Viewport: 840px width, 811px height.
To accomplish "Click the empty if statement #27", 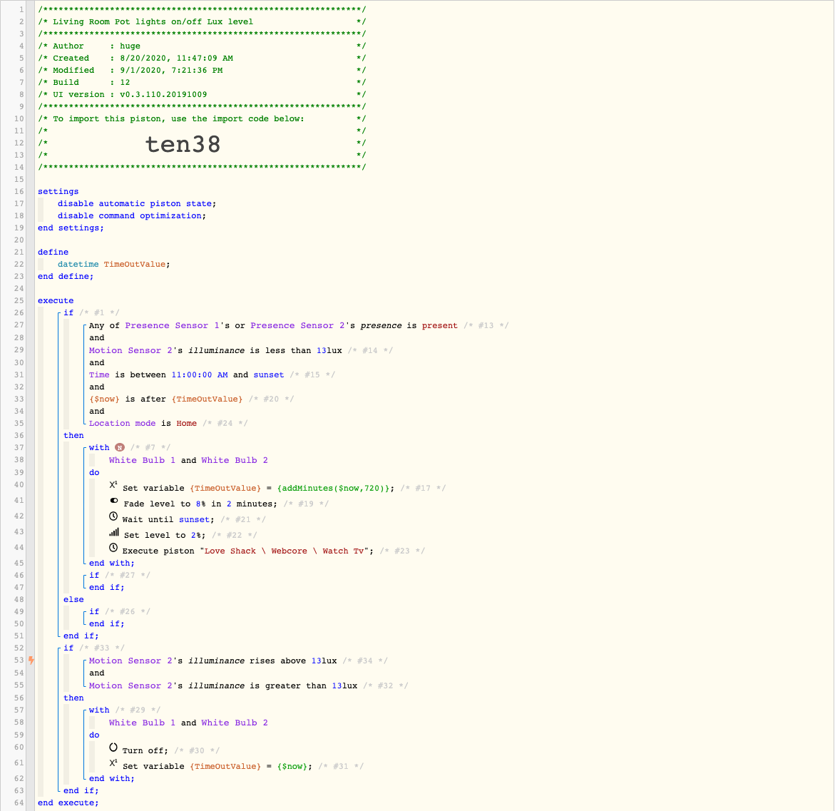I will pyautogui.click(x=93, y=575).
